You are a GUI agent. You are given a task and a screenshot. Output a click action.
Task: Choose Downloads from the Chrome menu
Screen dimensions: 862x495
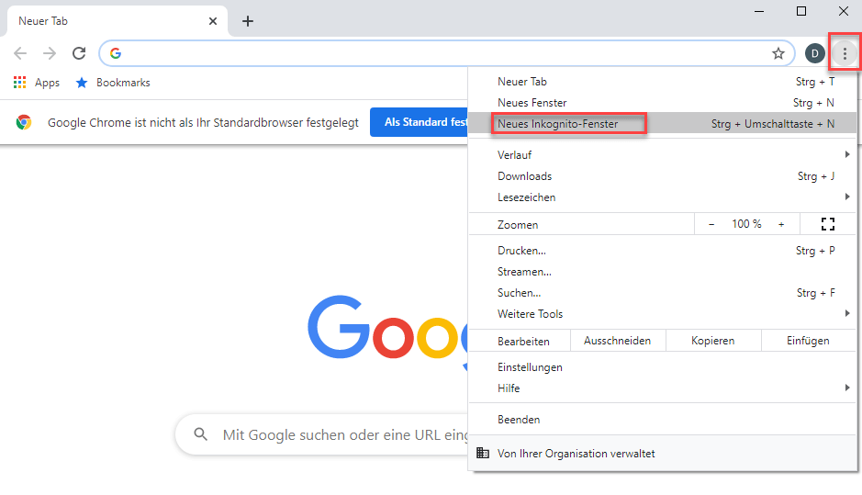tap(525, 176)
